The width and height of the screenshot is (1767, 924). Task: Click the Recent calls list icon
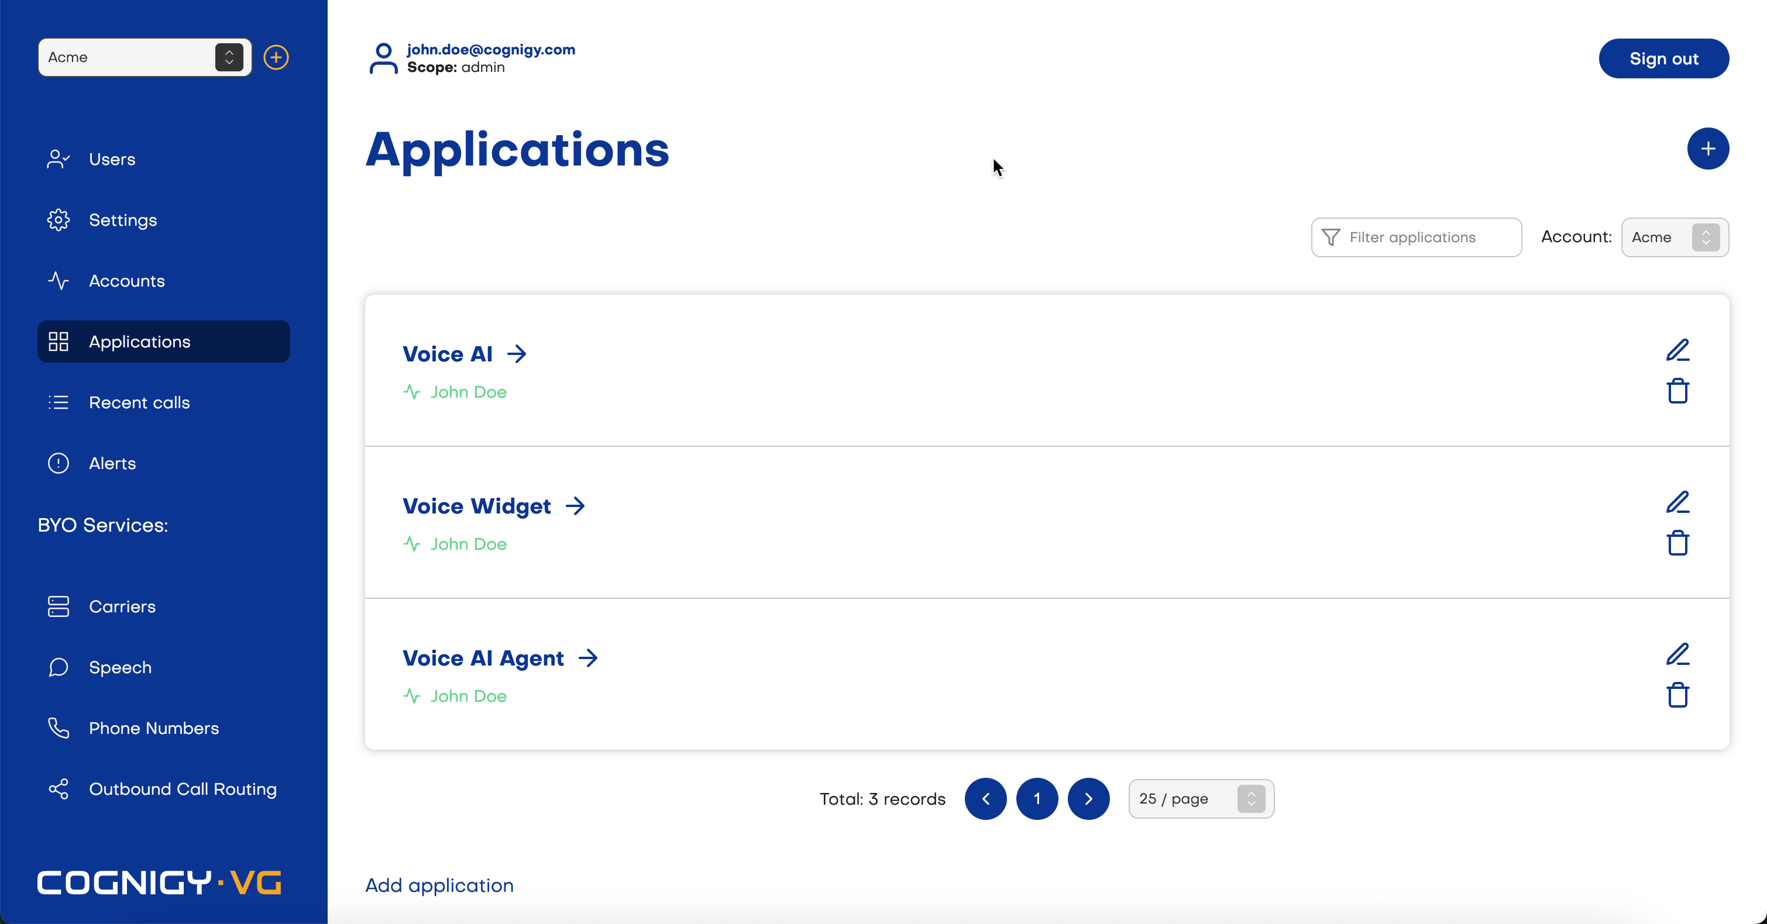pos(59,402)
